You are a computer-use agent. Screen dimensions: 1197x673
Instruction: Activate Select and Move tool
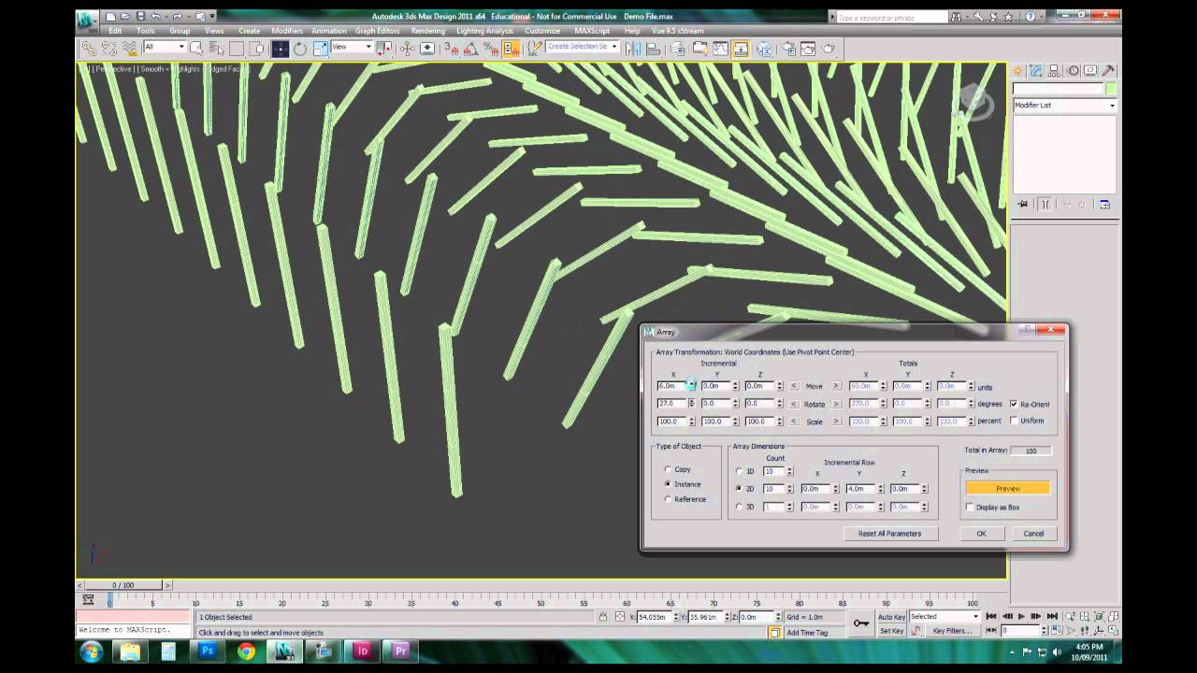coord(280,49)
